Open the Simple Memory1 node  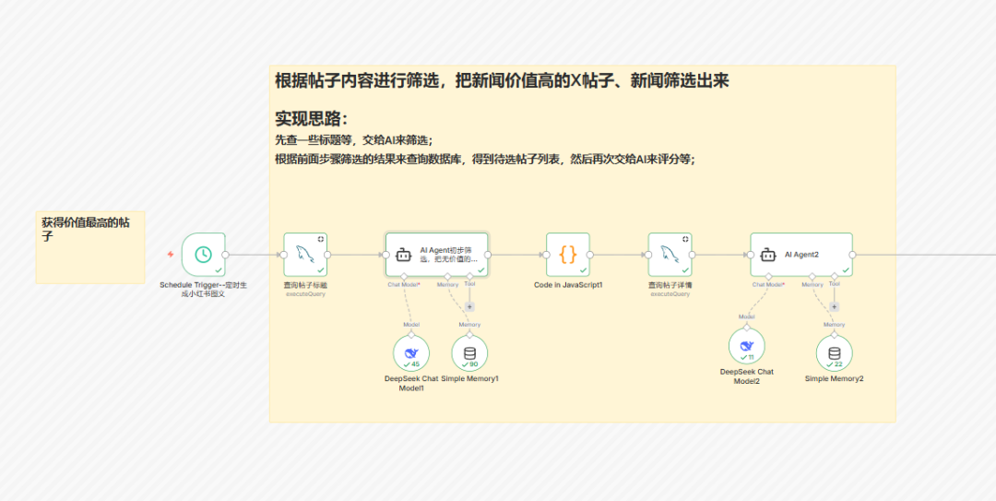tap(469, 353)
